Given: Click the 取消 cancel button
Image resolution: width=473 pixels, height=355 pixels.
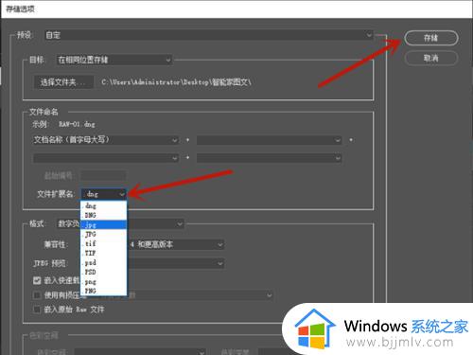Looking at the screenshot, I should pos(431,58).
